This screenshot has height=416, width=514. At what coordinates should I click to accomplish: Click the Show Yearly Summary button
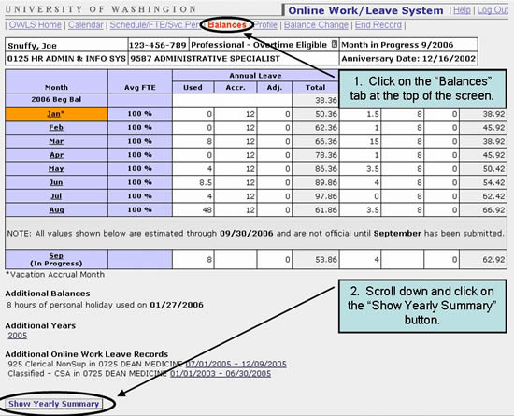tap(54, 404)
